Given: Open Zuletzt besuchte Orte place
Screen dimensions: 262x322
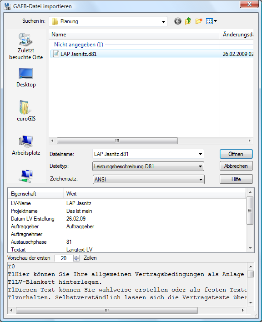Looking at the screenshot, I should (x=26, y=46).
